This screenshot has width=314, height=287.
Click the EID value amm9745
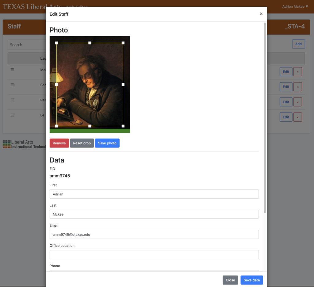[x=60, y=176]
